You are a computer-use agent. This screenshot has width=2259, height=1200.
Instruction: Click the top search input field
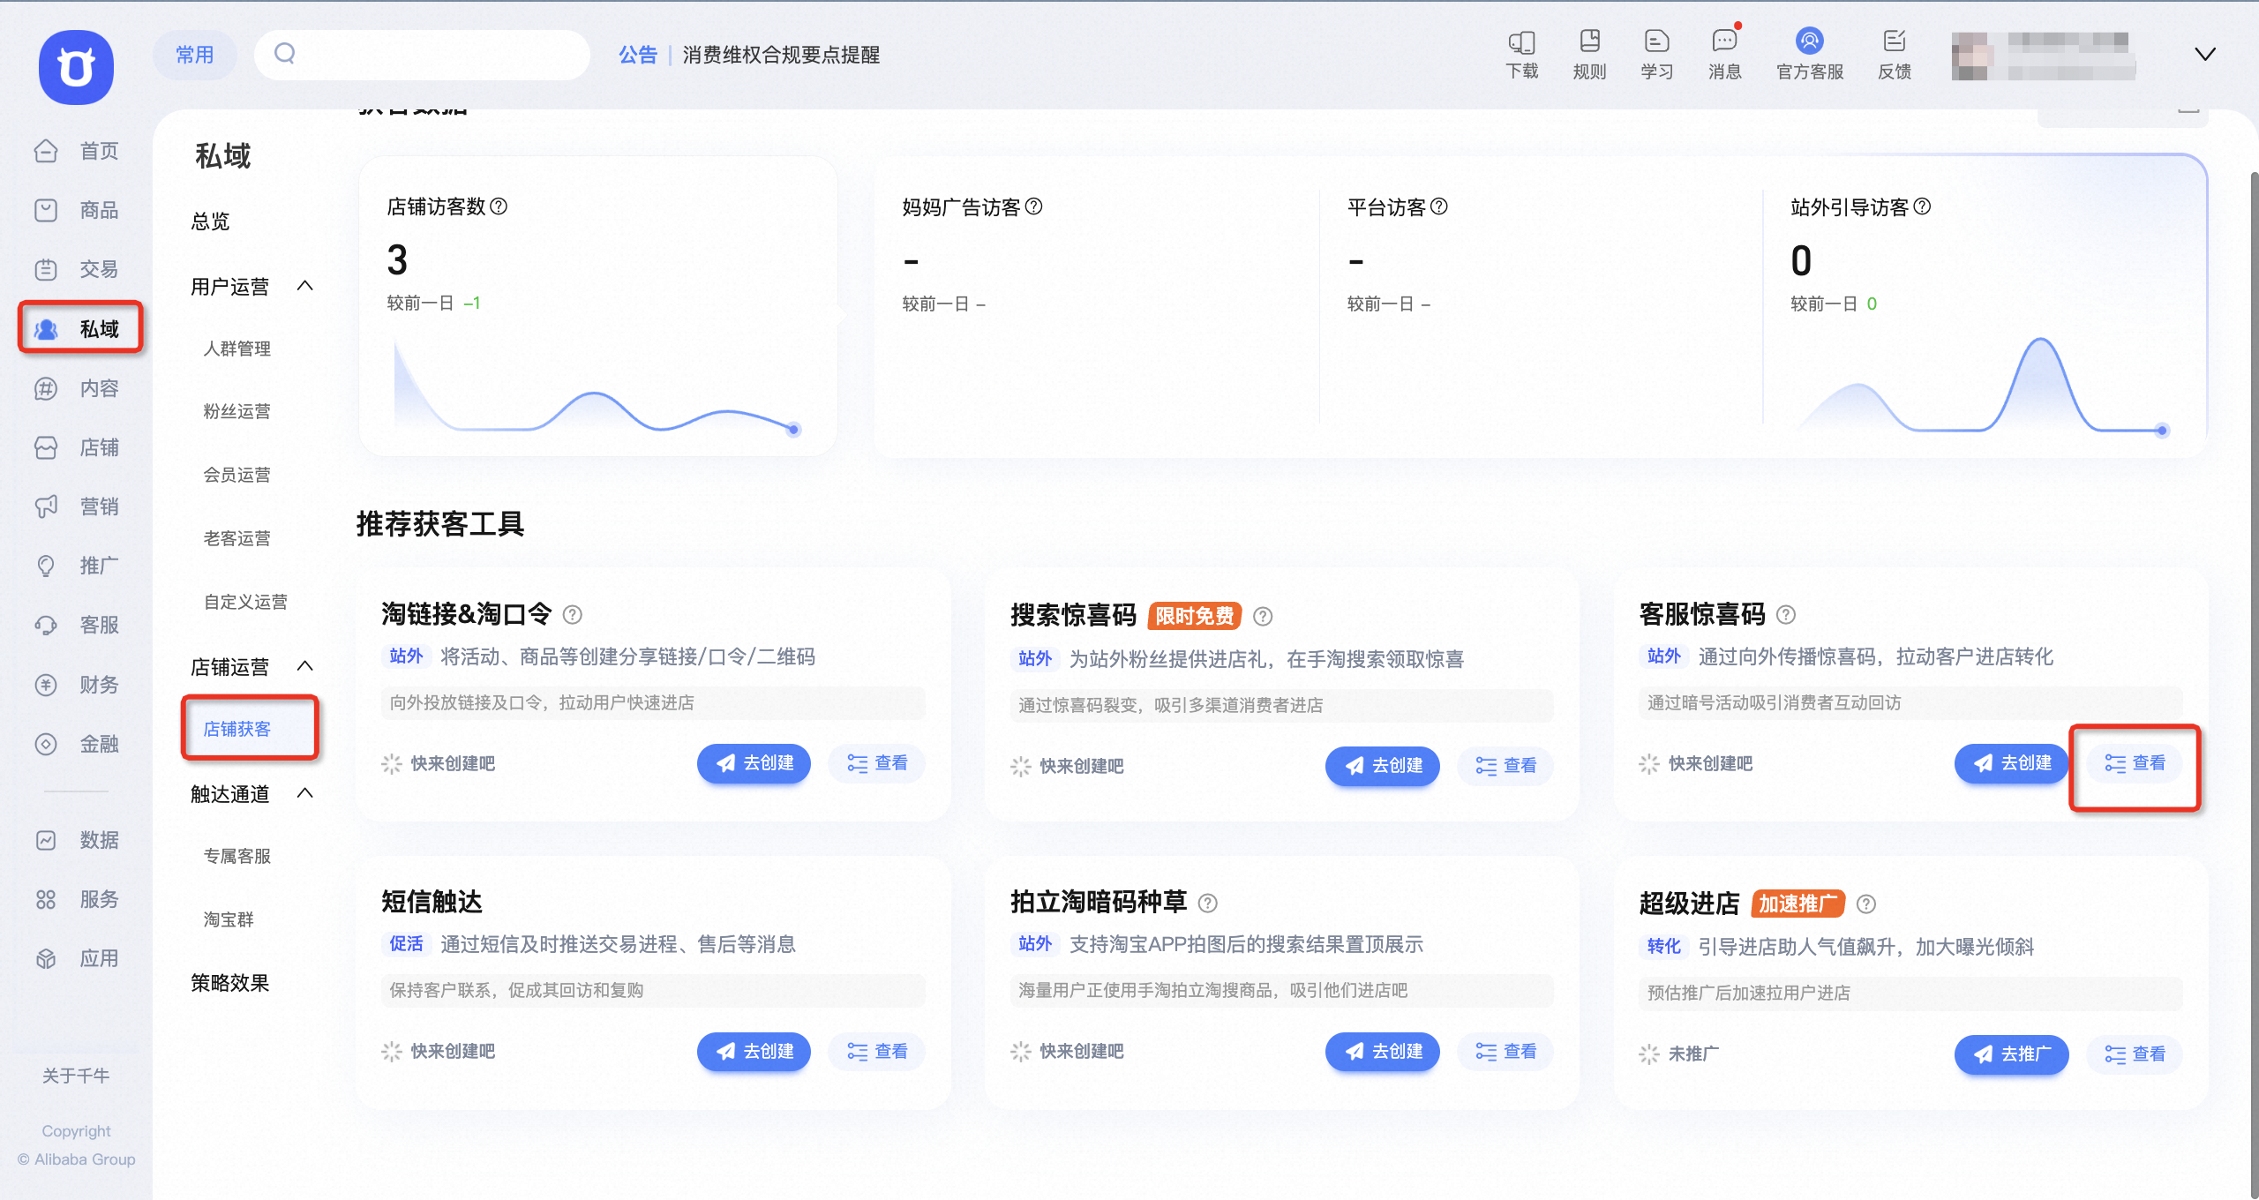pyautogui.click(x=422, y=55)
